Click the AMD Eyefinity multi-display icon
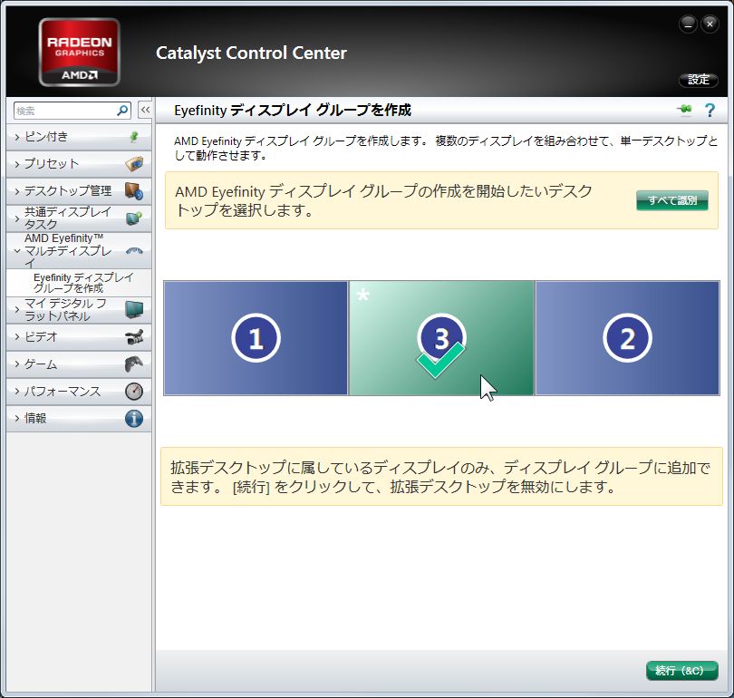734x698 pixels. click(134, 251)
